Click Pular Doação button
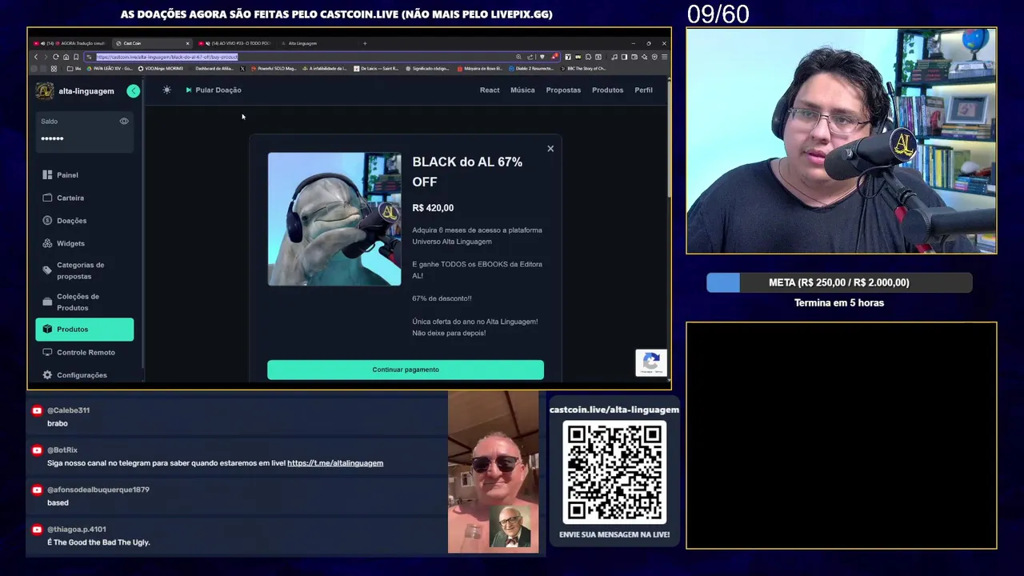Viewport: 1024px width, 576px height. click(214, 90)
